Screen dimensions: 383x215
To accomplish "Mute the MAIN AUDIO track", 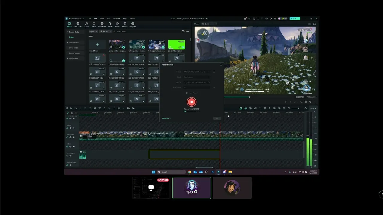I will coord(70,156).
